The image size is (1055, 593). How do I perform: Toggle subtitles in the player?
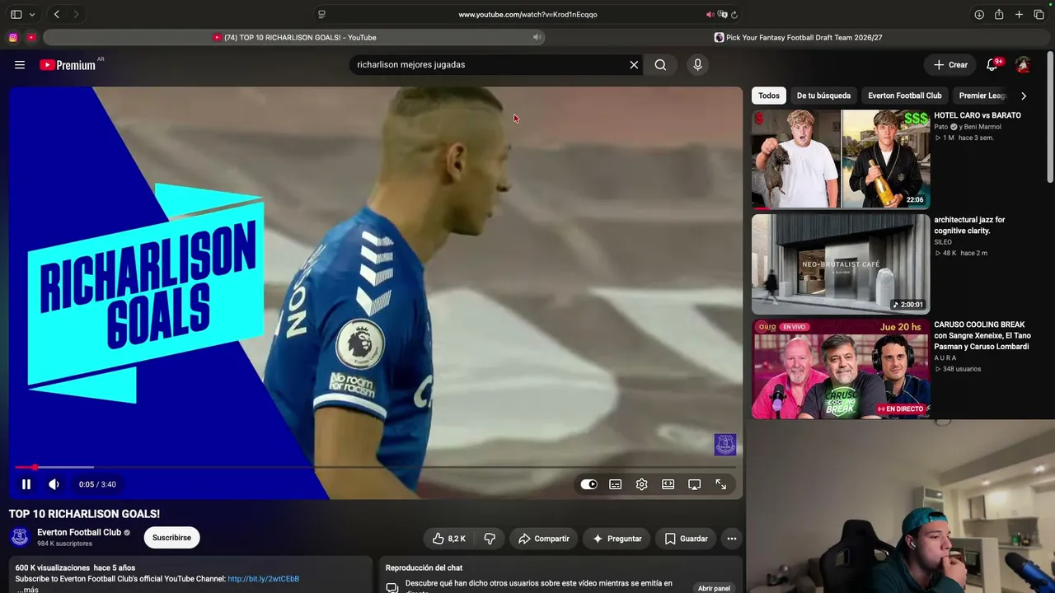click(x=615, y=484)
